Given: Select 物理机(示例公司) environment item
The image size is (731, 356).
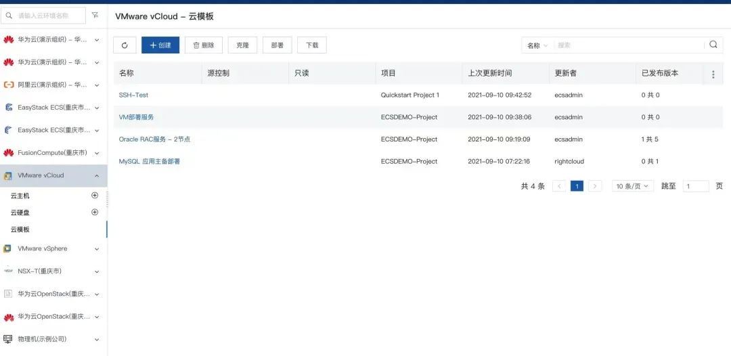Looking at the screenshot, I should 53,339.
